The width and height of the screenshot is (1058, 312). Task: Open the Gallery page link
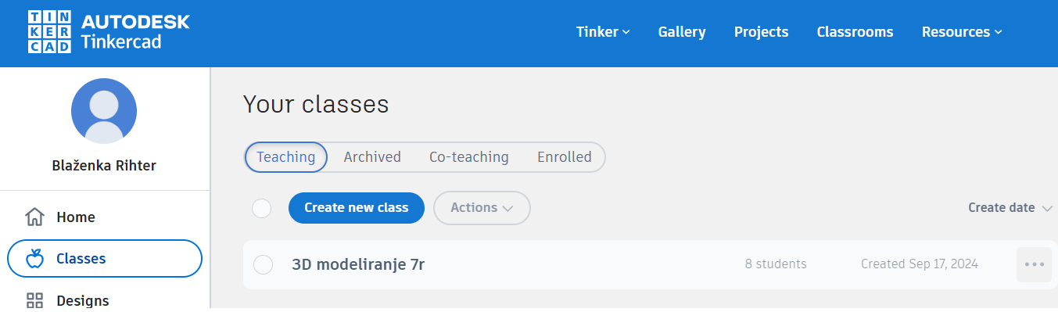[682, 32]
